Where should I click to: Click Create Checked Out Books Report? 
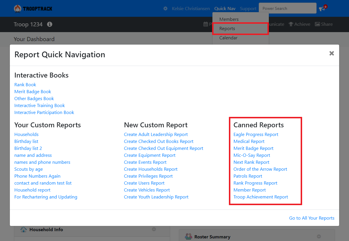(x=159, y=141)
